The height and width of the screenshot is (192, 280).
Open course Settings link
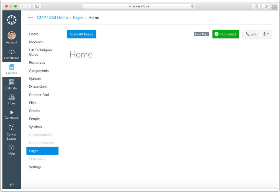click(35, 167)
